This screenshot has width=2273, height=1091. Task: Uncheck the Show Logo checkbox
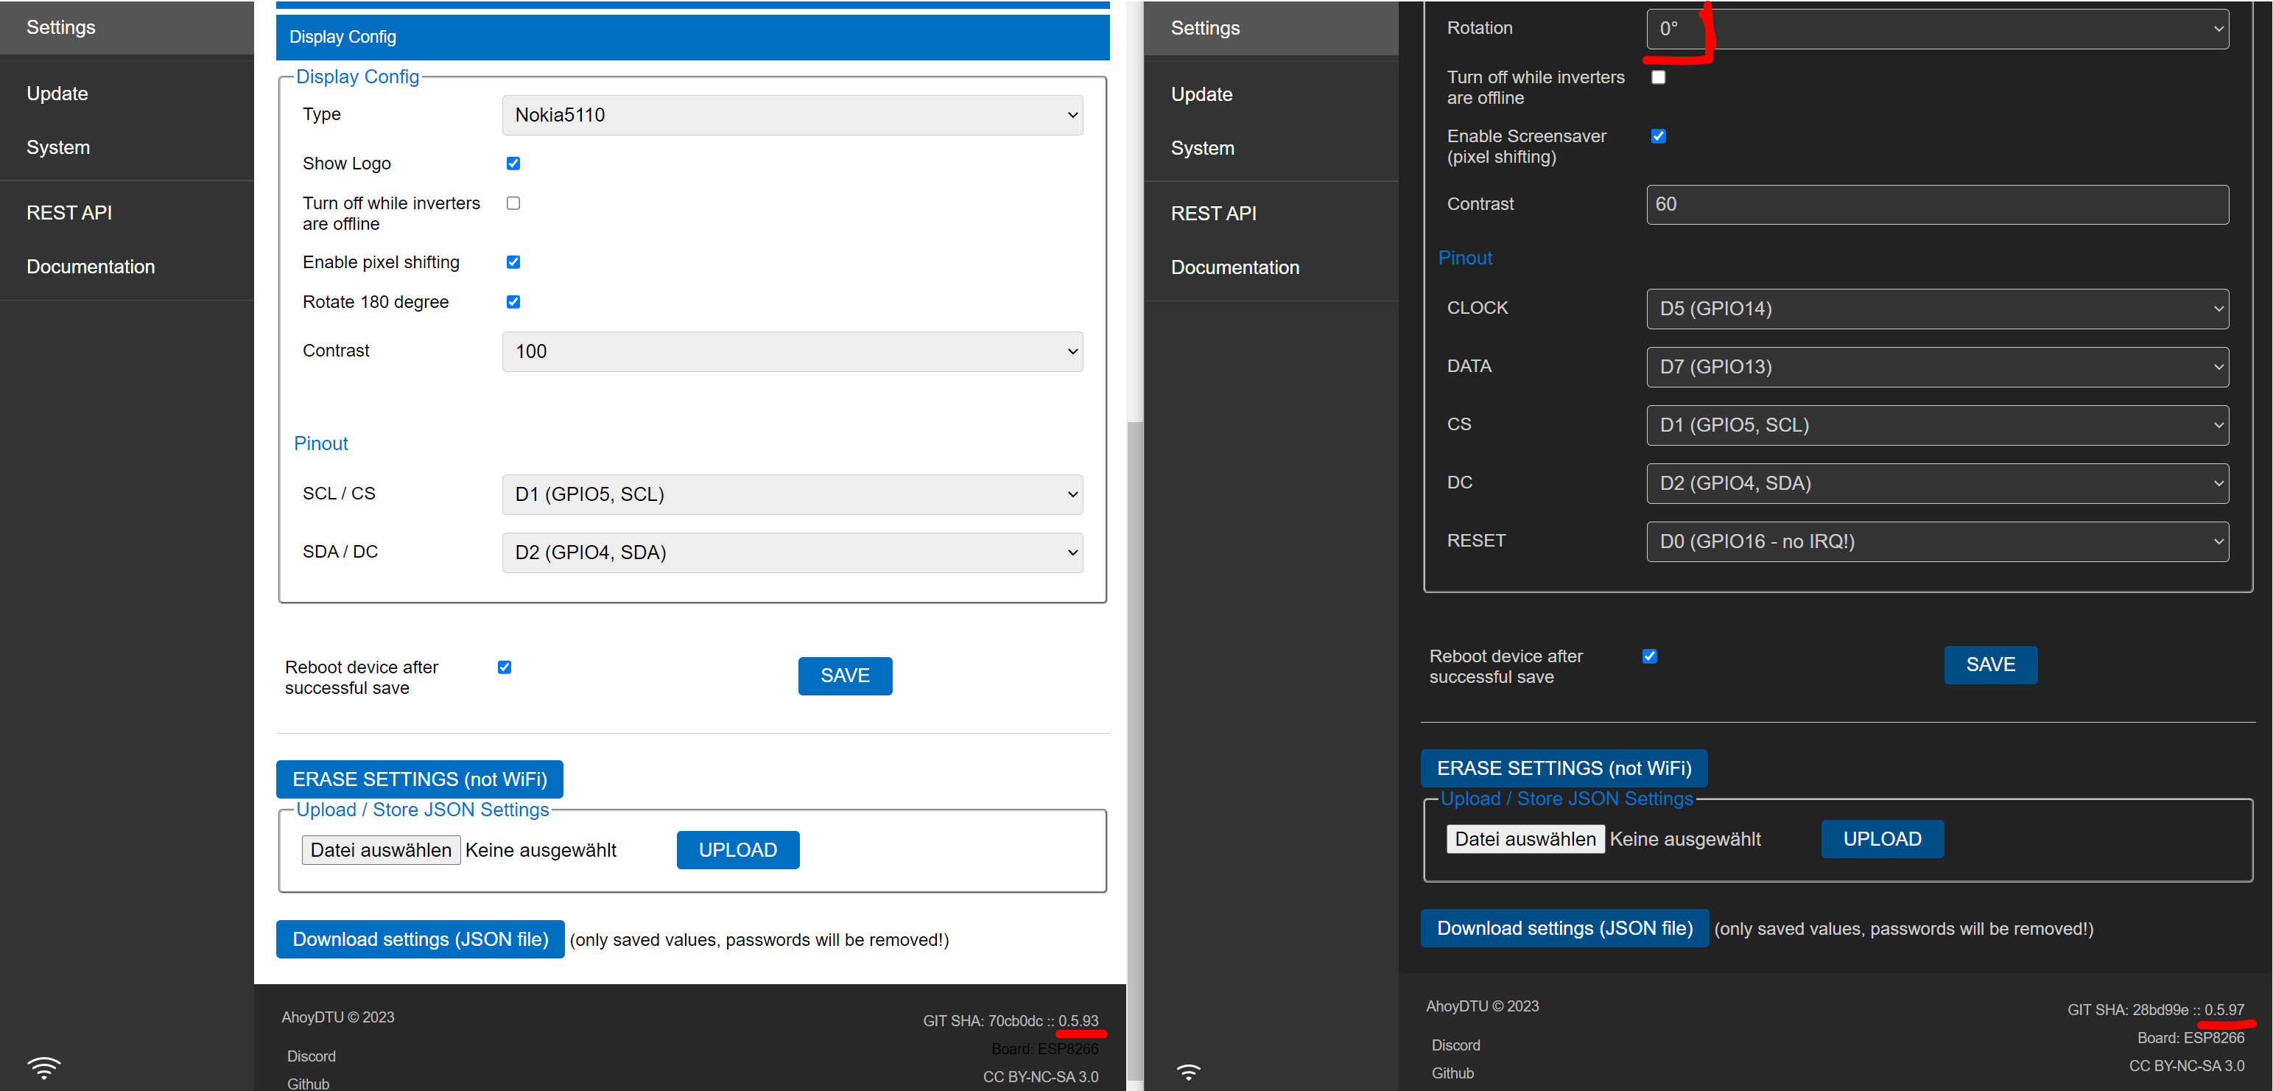pos(513,162)
